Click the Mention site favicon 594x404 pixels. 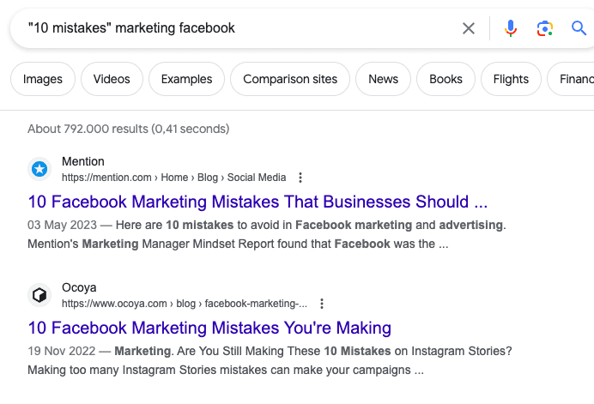[x=39, y=169]
